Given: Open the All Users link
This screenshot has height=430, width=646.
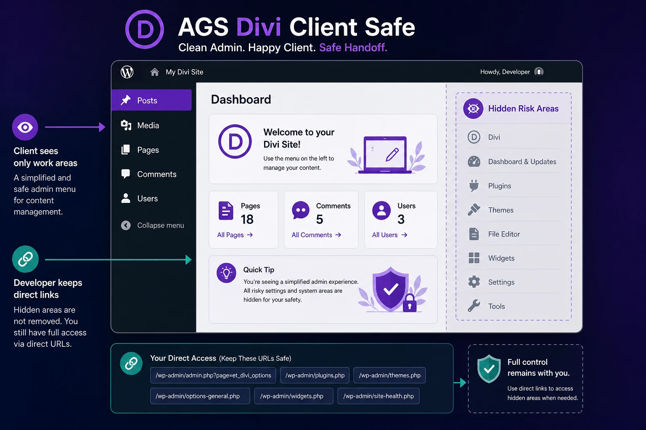Looking at the screenshot, I should click(x=389, y=235).
